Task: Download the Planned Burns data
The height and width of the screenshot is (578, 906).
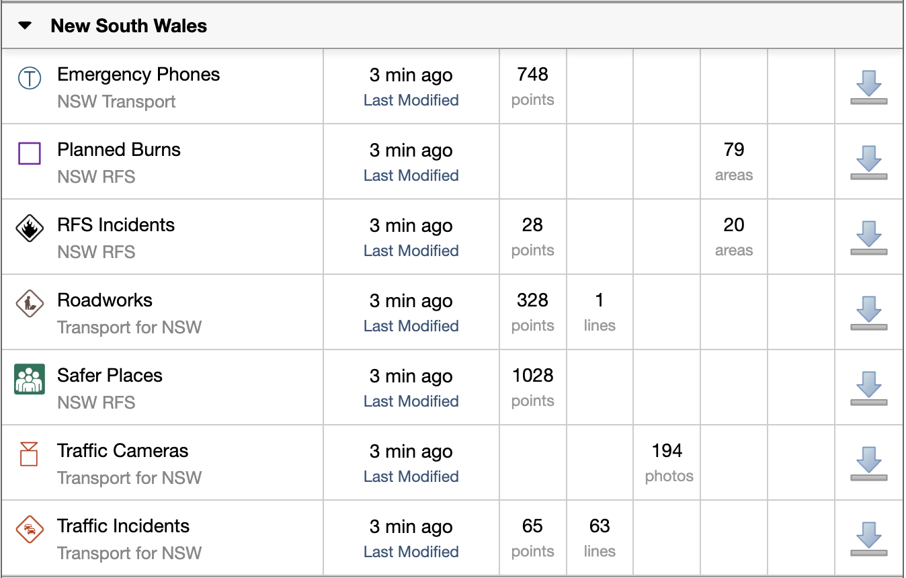Action: point(868,163)
